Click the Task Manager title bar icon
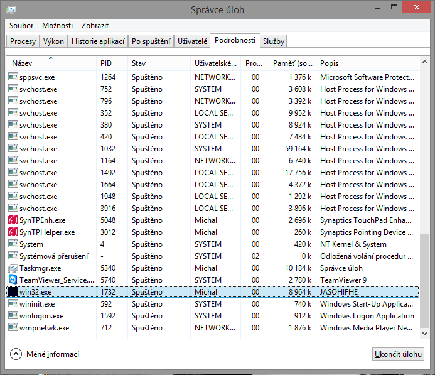The width and height of the screenshot is (435, 375). tap(11, 10)
